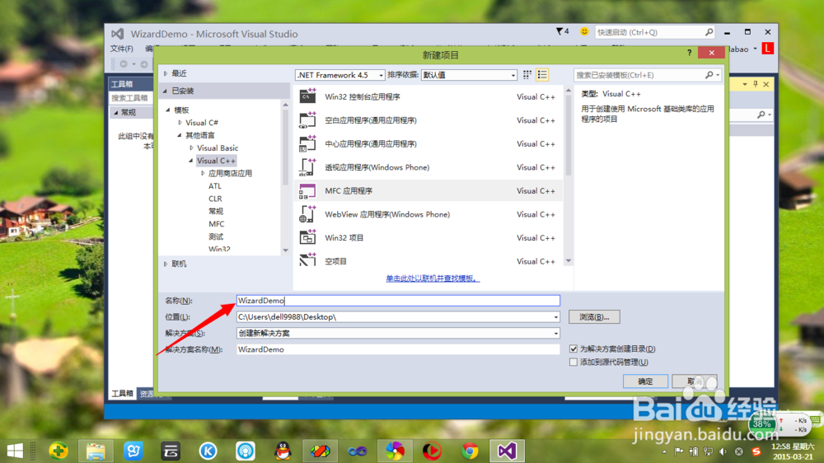Screen dimensions: 824x463
Task: Select the 测试 tree item
Action: [216, 236]
